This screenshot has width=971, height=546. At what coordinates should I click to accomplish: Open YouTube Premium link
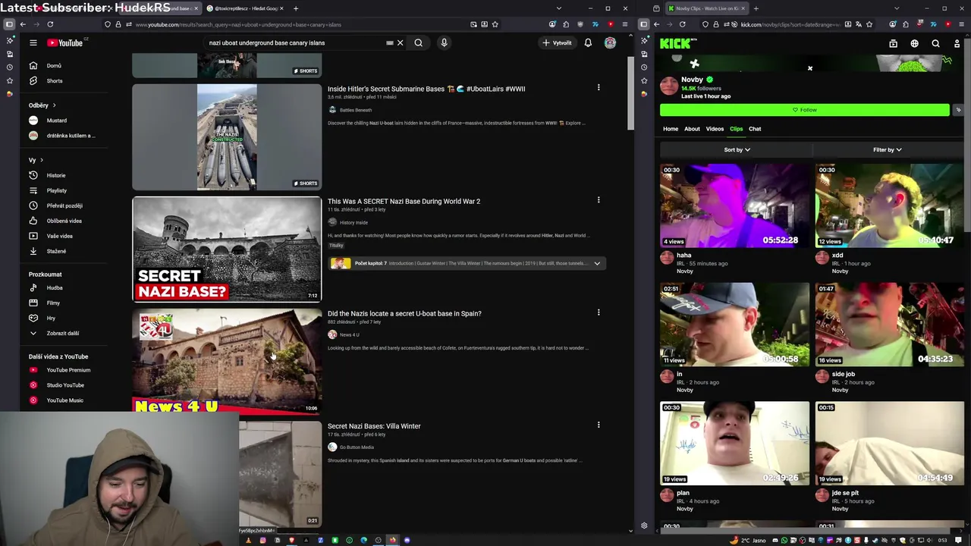[68, 370]
